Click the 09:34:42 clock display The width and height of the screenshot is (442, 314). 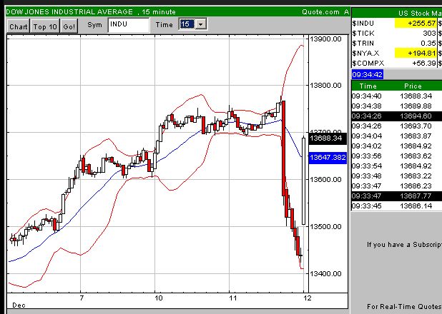click(x=368, y=74)
